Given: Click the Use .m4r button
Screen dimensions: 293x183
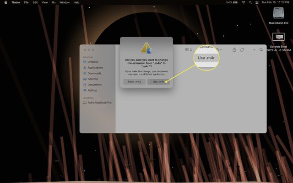Looking at the screenshot, I should [158, 81].
